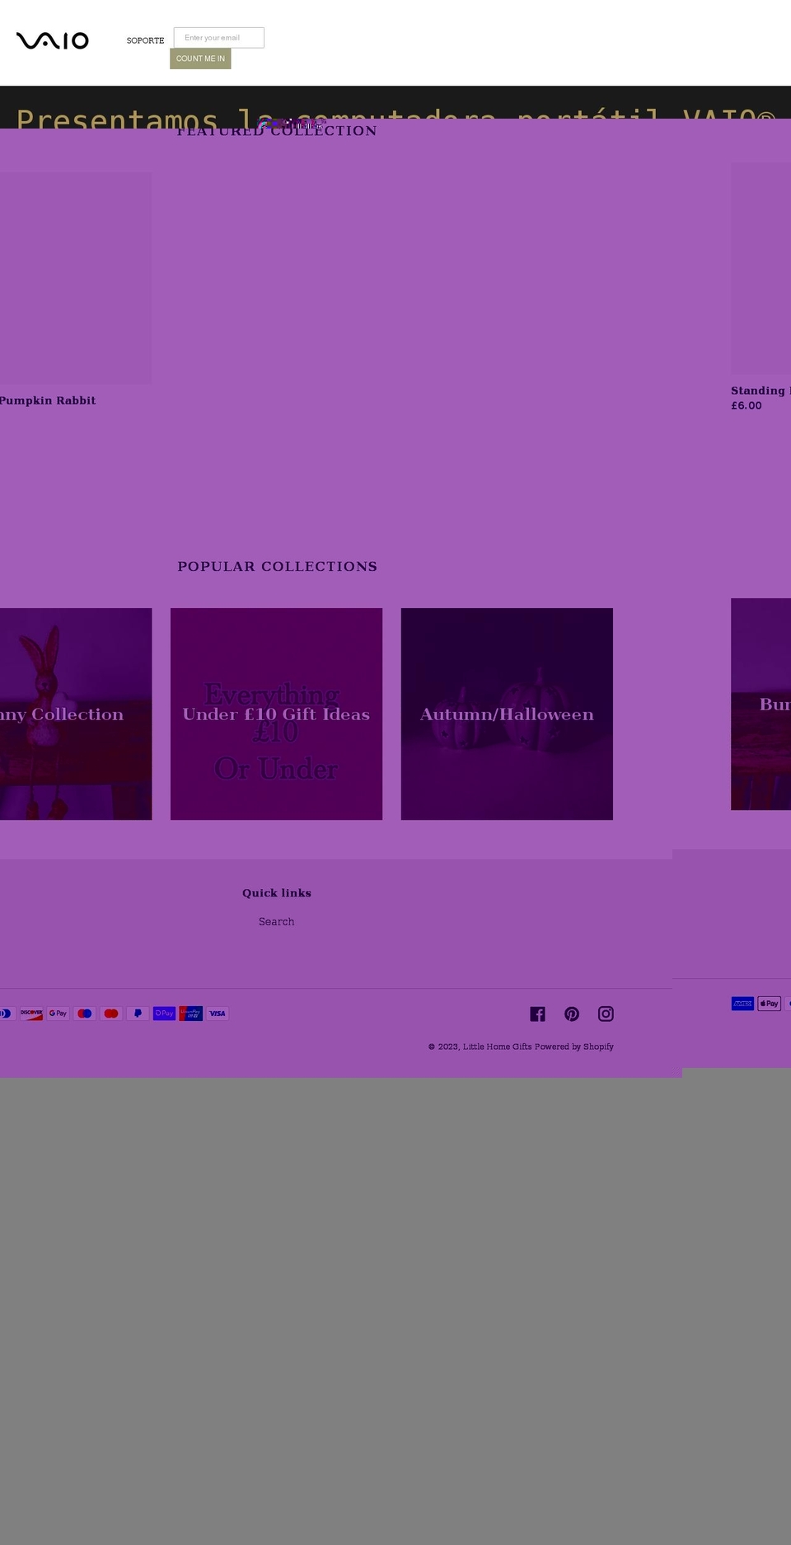Open the Autumn/Halloween collection tile
This screenshot has width=791, height=1545.
click(507, 714)
